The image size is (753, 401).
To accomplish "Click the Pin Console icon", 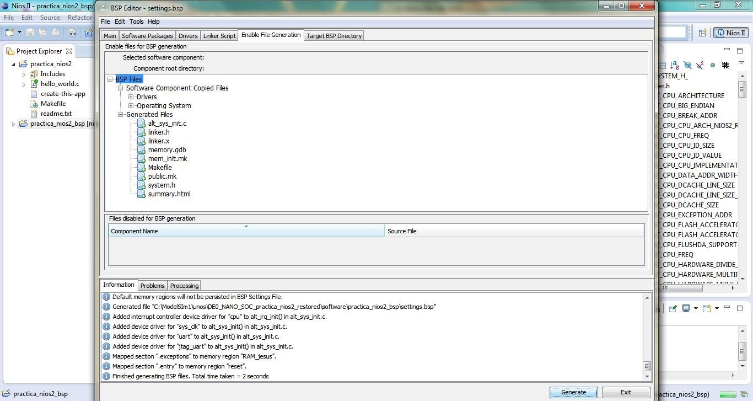I will (x=673, y=308).
